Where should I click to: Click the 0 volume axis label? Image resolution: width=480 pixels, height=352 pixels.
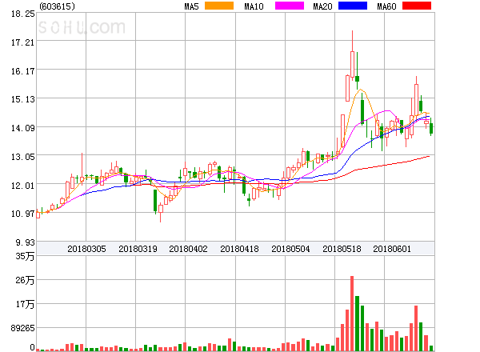32,347
